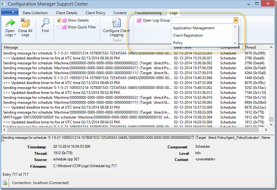Click the horizontal scrollbar right arrow
Screen dimensions: 277x190
(x=266, y=130)
